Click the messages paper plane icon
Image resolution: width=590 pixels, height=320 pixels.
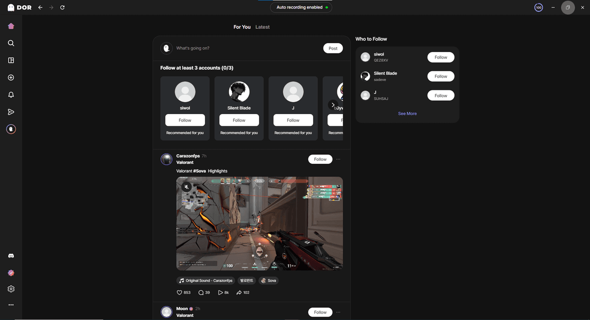click(x=11, y=112)
